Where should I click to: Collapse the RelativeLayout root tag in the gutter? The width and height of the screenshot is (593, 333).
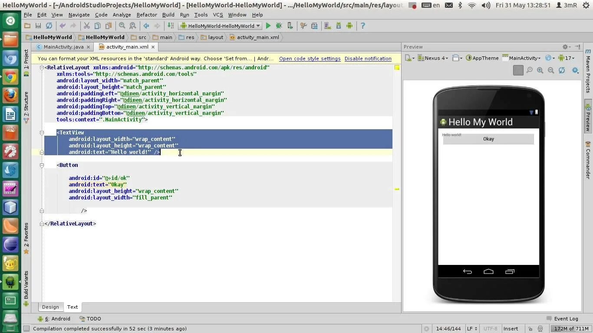point(42,68)
